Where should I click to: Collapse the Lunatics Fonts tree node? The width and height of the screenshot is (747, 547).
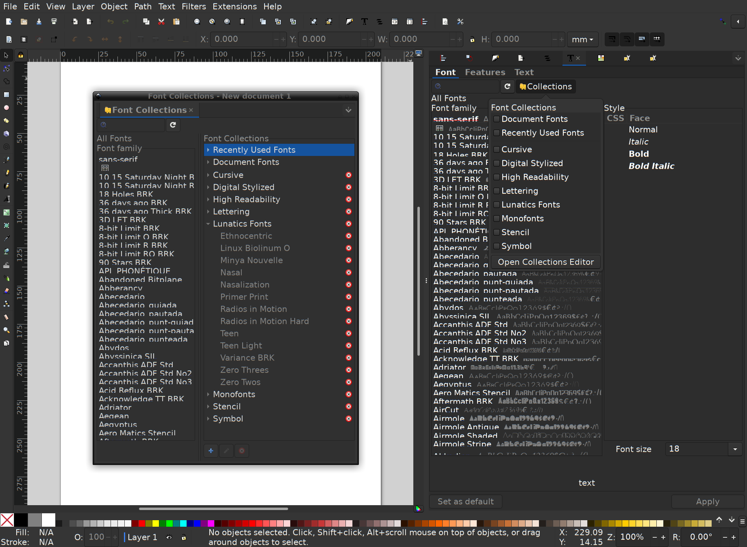click(x=208, y=224)
